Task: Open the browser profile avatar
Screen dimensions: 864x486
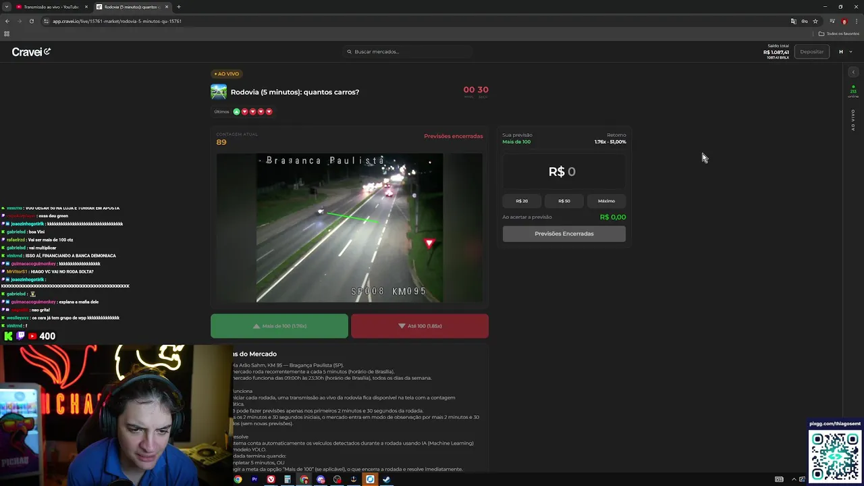Action: coord(844,21)
